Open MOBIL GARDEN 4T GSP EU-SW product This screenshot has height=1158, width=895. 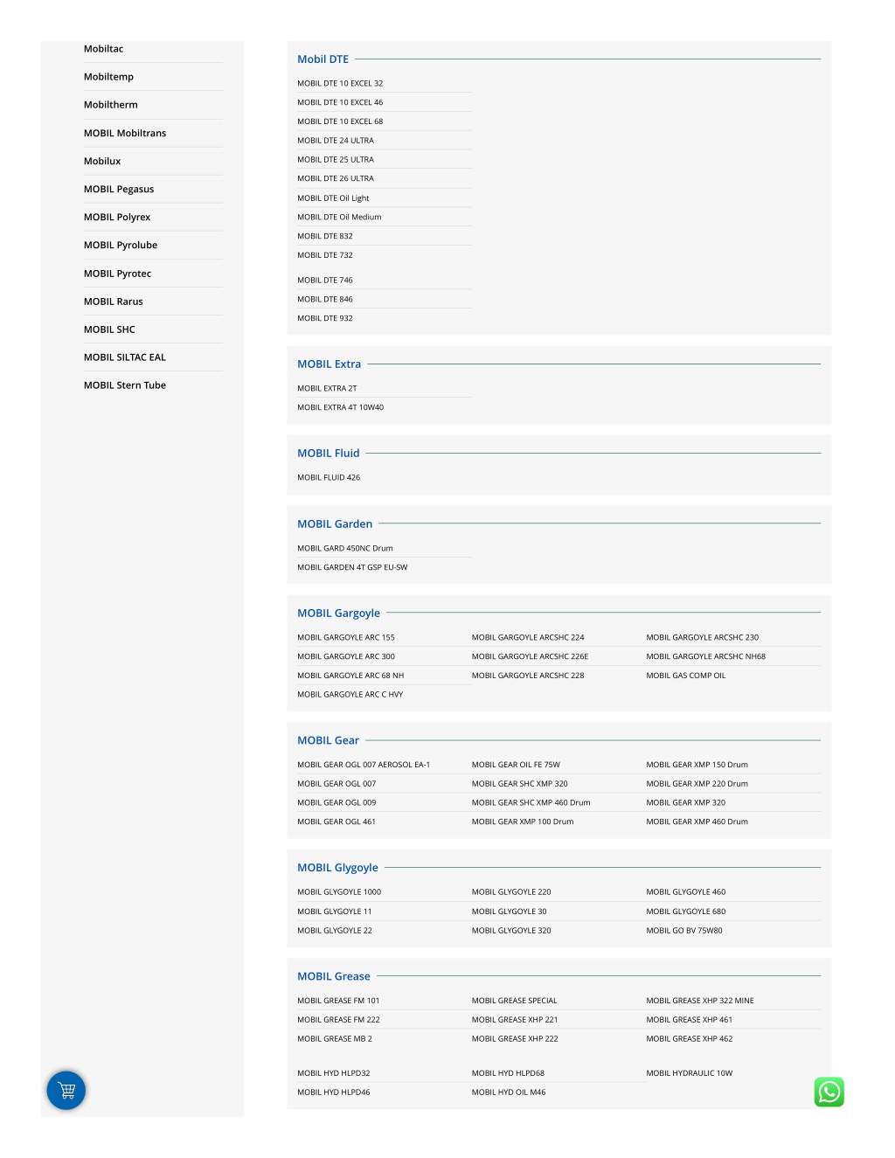[352, 567]
